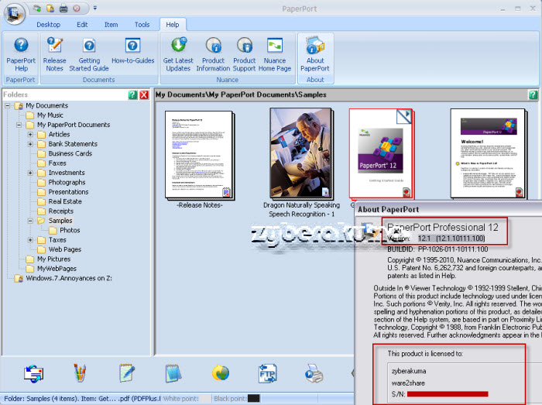Open How-to-Guides

tap(132, 51)
